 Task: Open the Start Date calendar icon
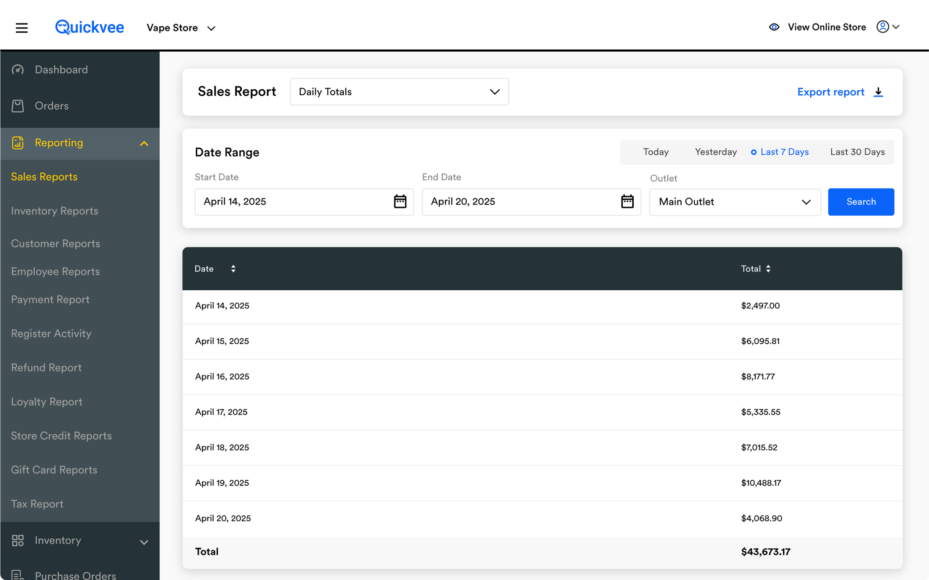400,202
